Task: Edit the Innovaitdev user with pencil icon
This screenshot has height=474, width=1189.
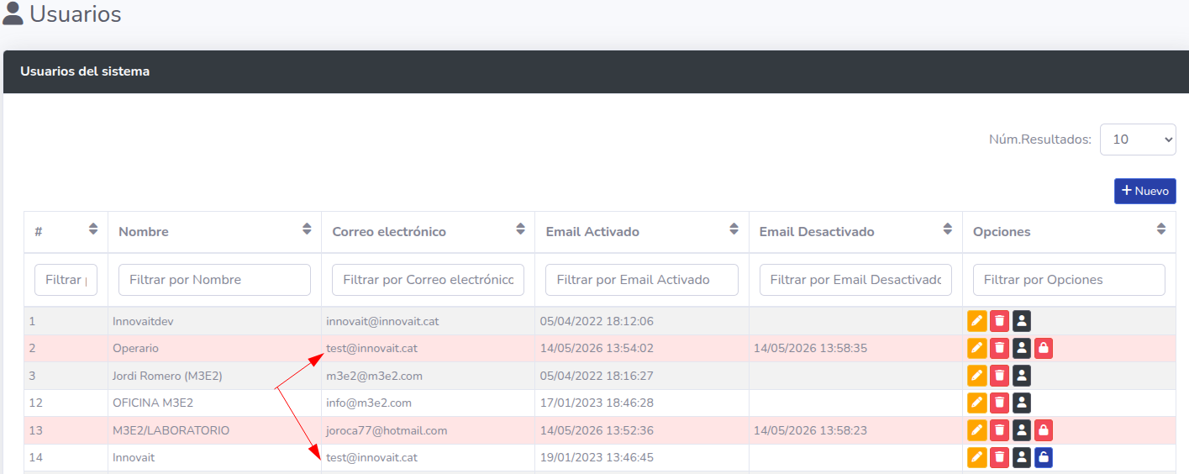Action: click(977, 321)
